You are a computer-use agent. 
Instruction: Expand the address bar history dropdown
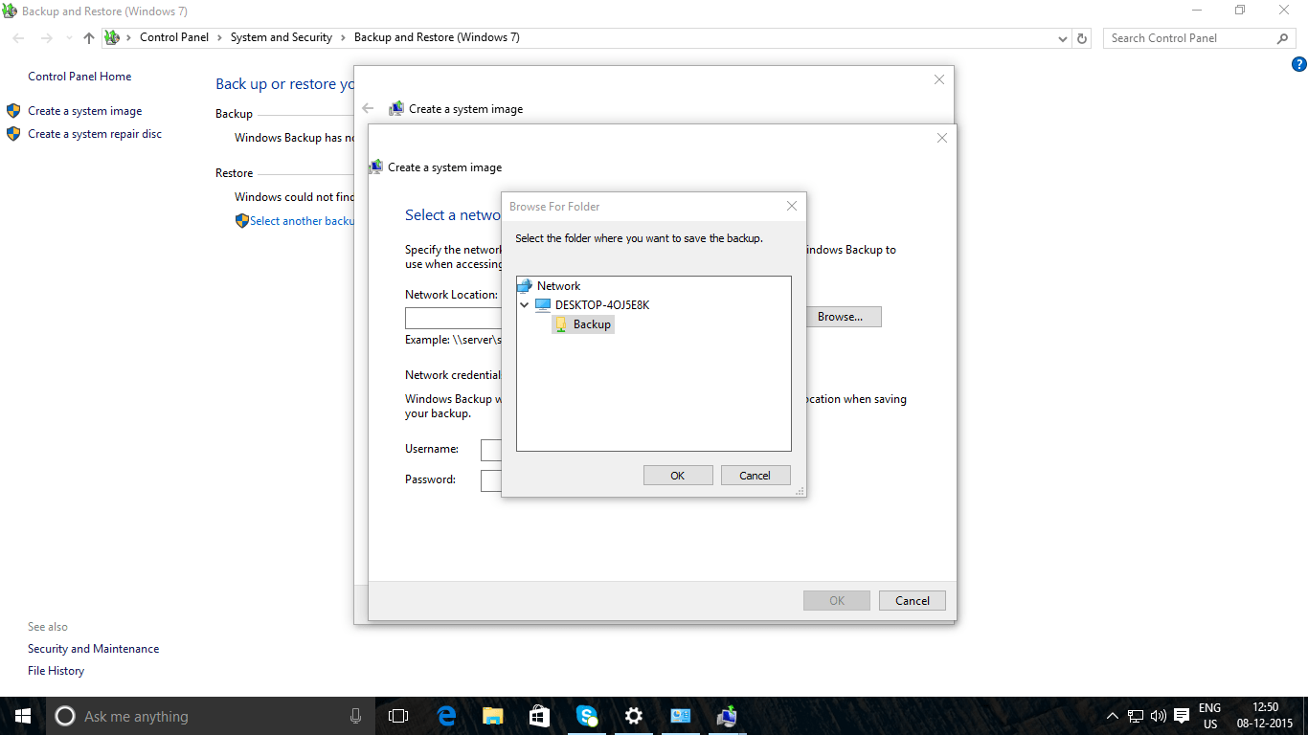(1063, 39)
